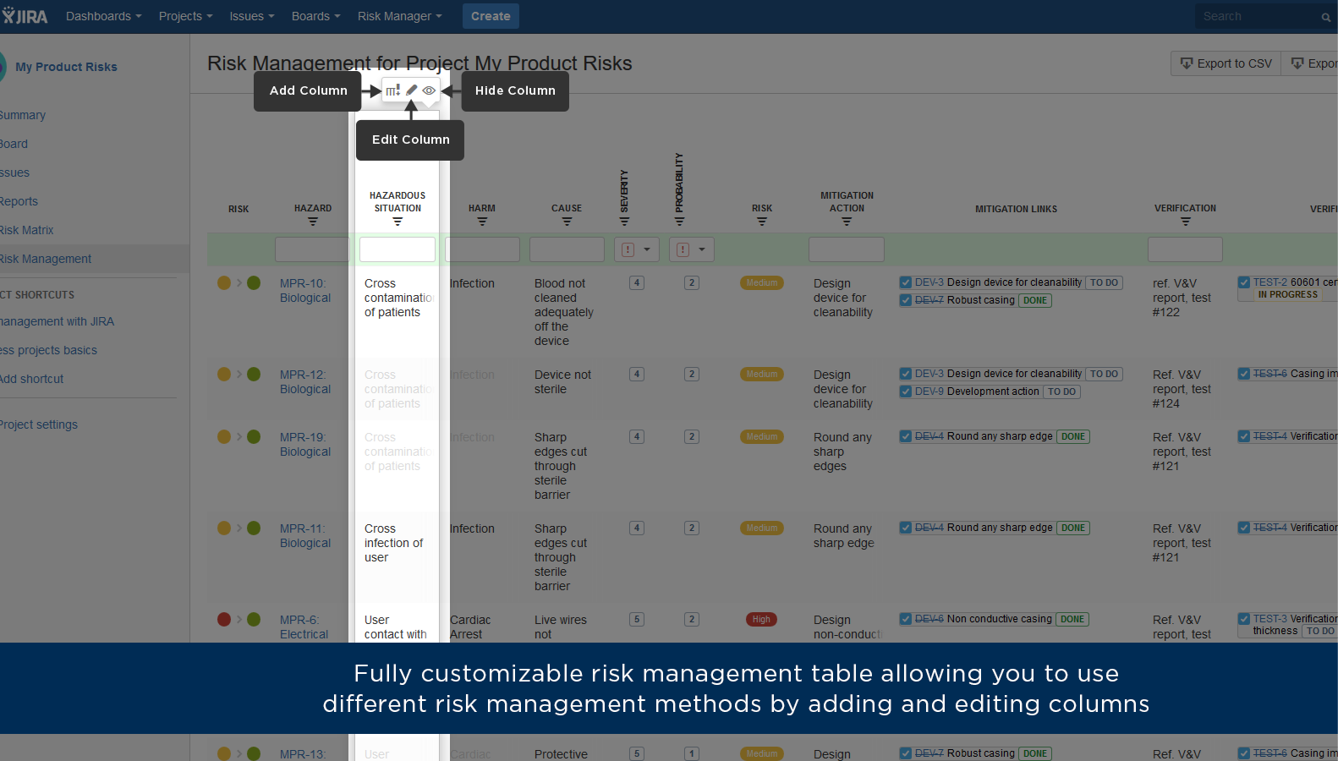Toggle the TEST-3 Verification checkbox
The image size is (1338, 761).
click(1244, 619)
